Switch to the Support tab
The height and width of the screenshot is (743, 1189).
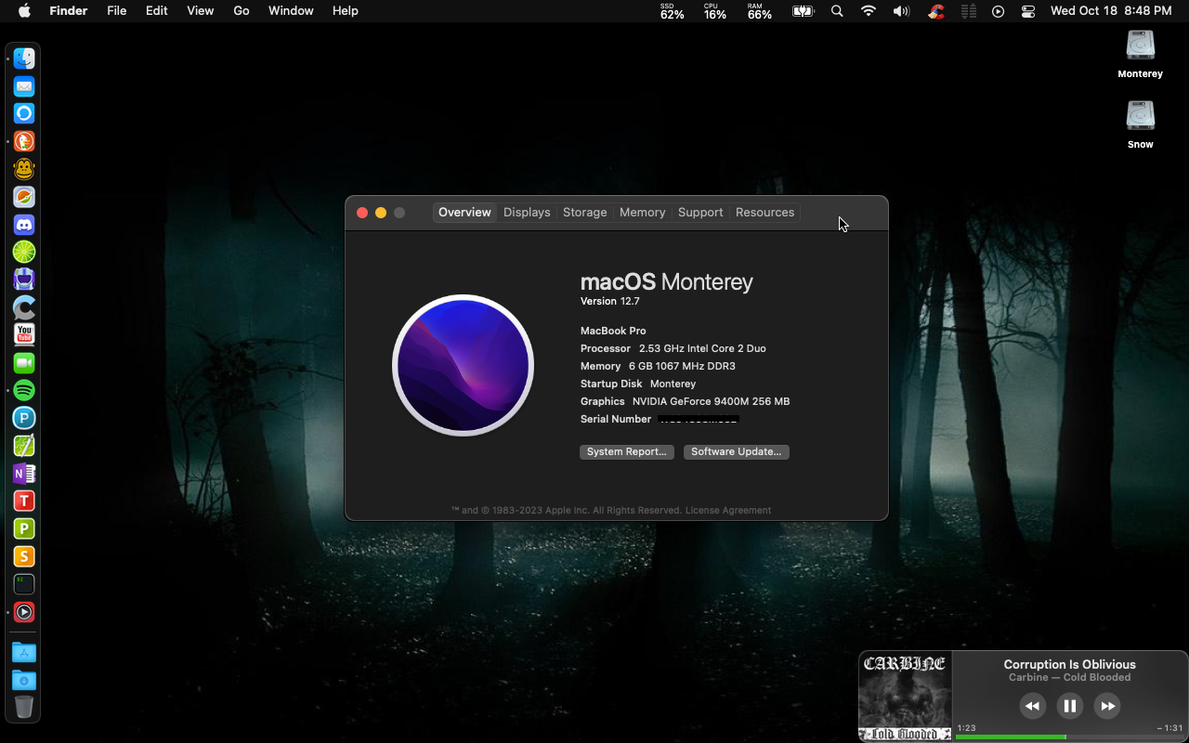click(x=700, y=213)
